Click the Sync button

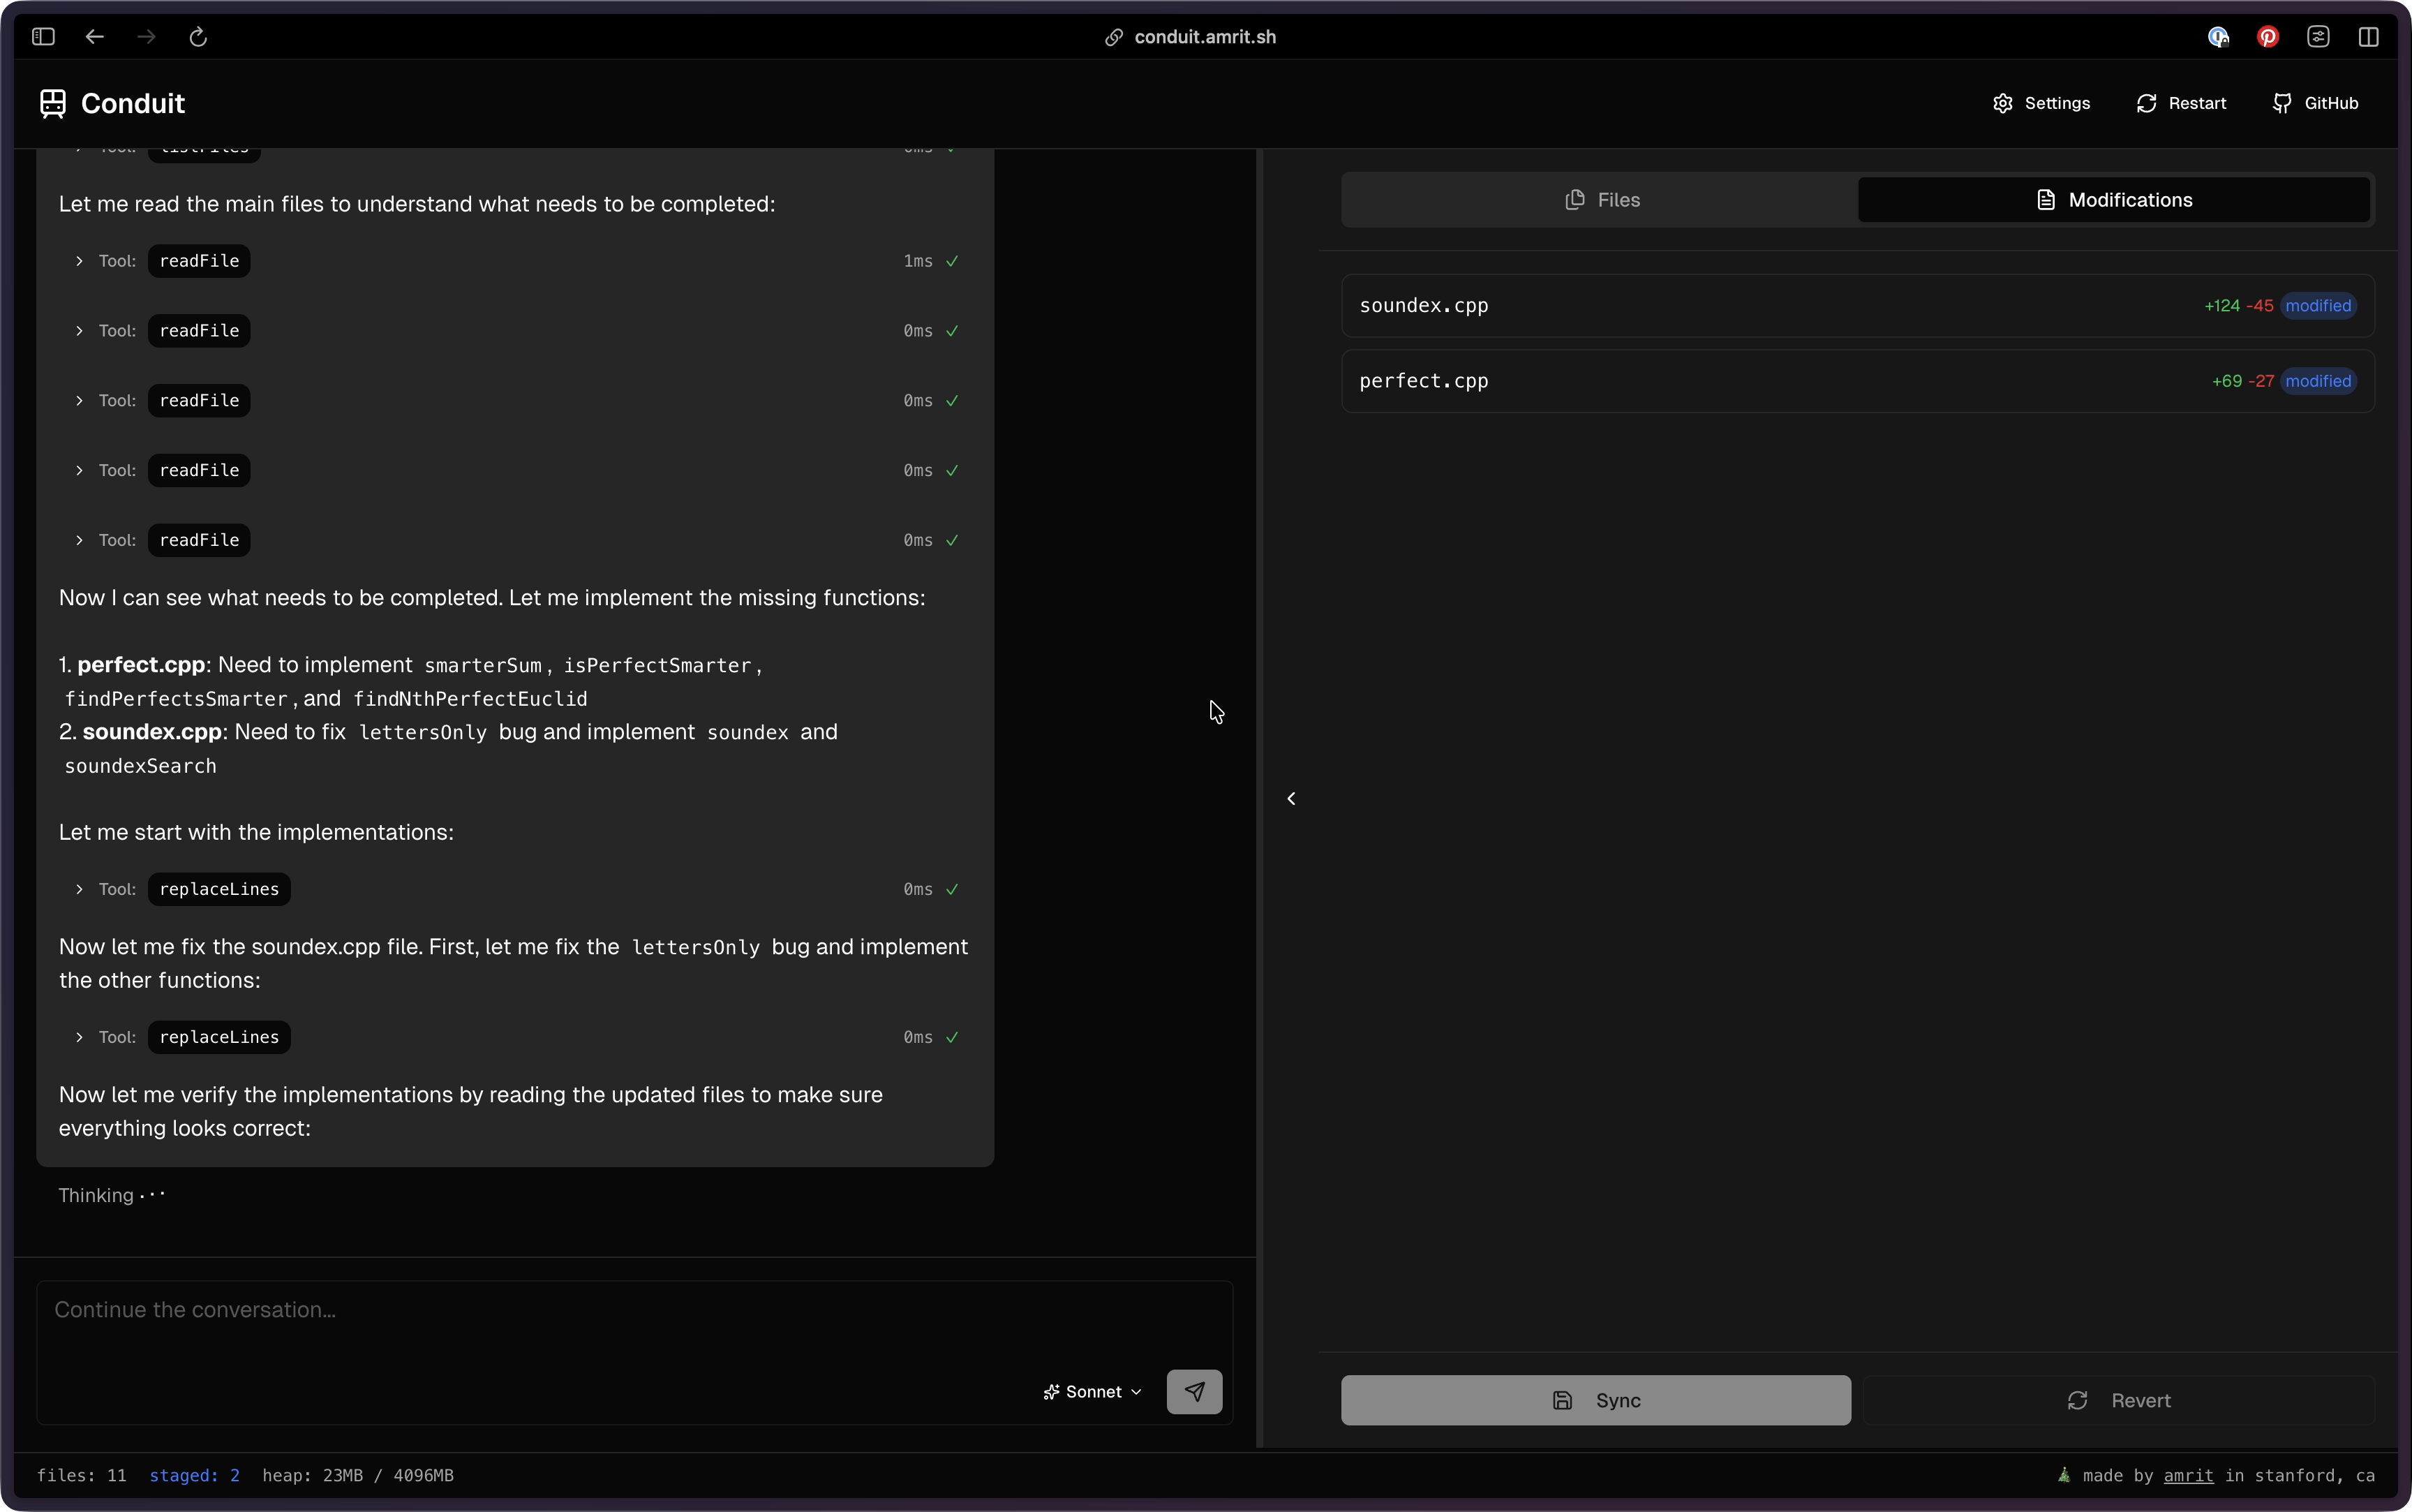coord(1595,1400)
